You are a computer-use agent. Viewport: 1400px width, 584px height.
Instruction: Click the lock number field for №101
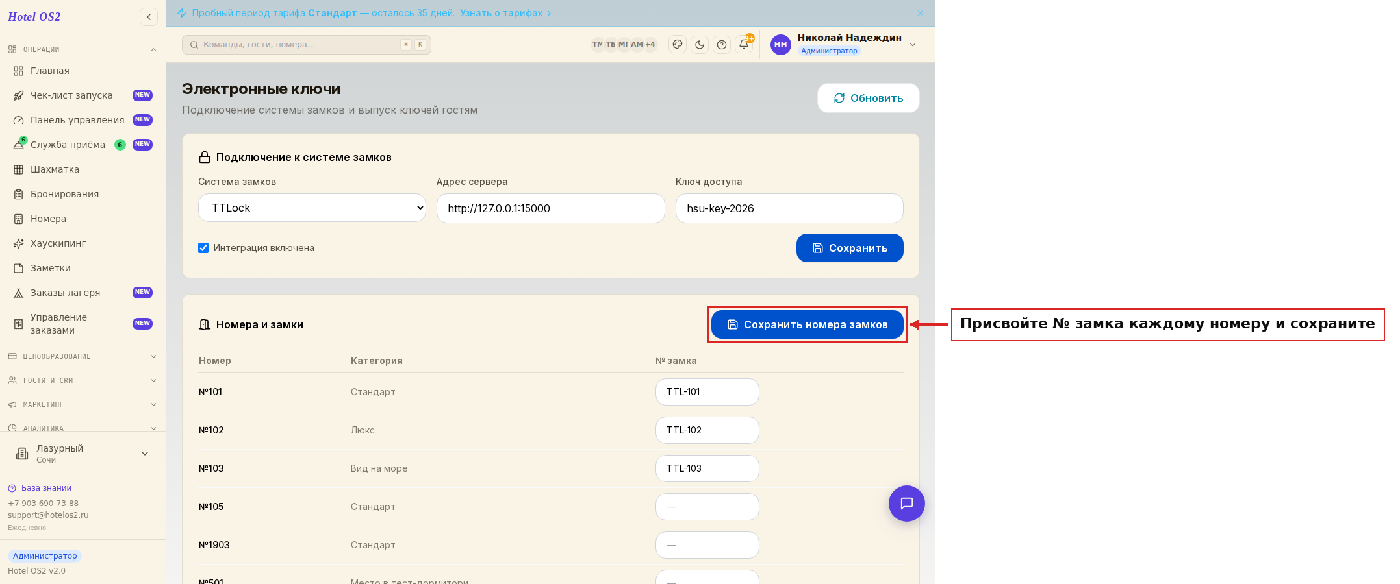tap(707, 392)
